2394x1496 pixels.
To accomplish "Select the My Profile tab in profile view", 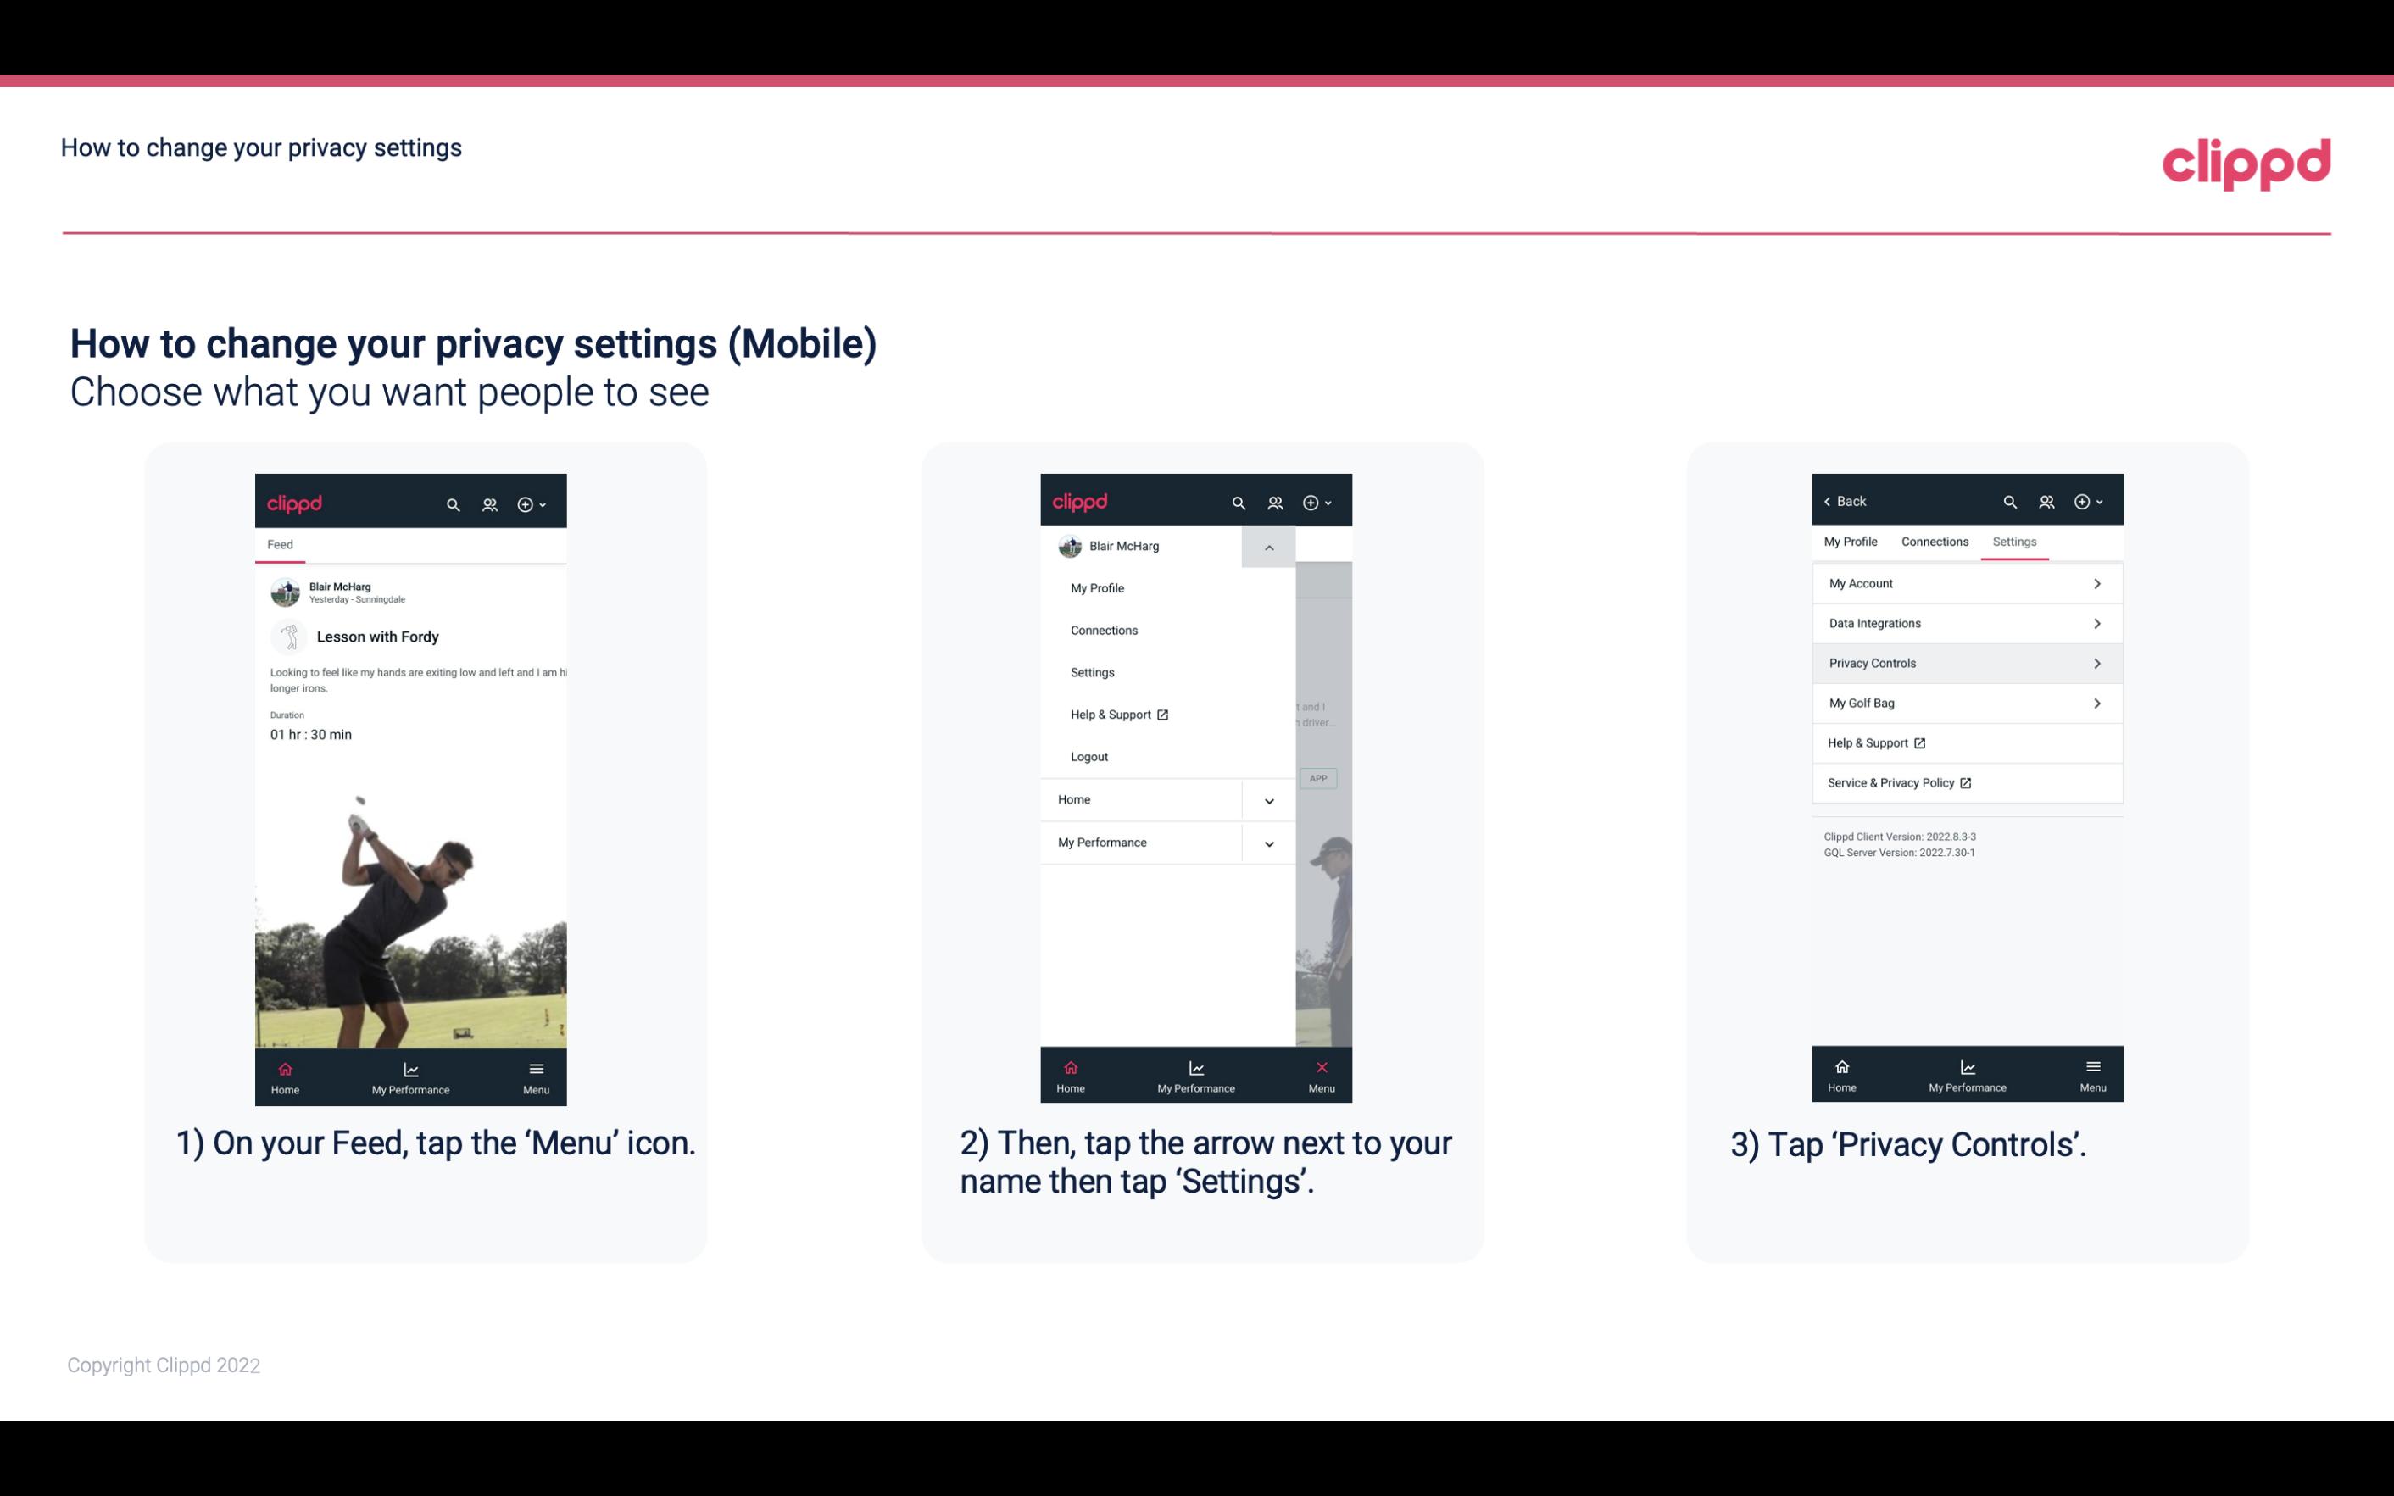I will click(1851, 541).
